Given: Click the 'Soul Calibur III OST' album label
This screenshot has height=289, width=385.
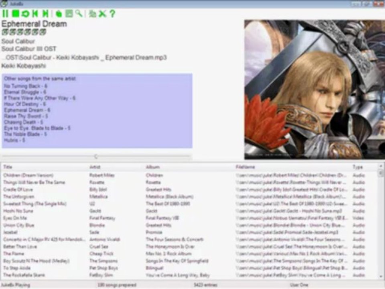Looking at the screenshot, I should click(x=29, y=49).
